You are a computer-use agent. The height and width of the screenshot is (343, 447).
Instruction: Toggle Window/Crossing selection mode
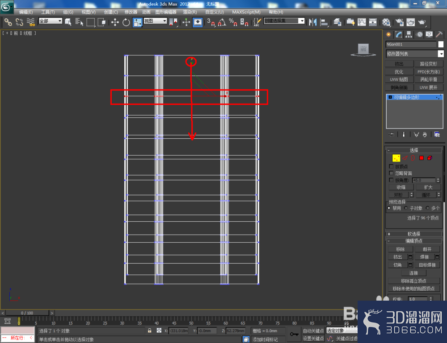(101, 22)
